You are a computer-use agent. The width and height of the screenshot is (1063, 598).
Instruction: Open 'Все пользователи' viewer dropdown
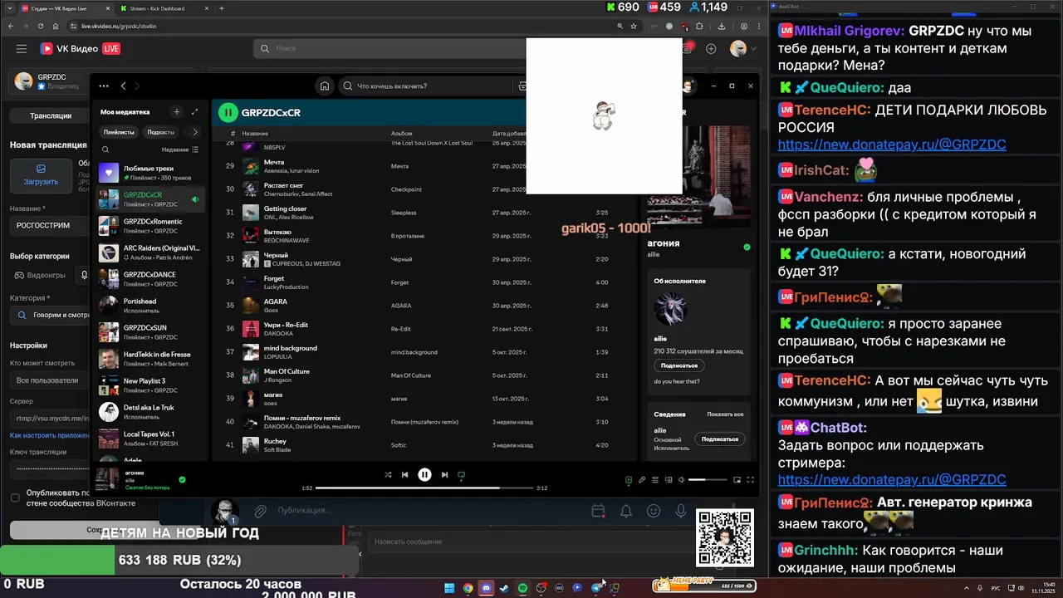pyautogui.click(x=50, y=380)
